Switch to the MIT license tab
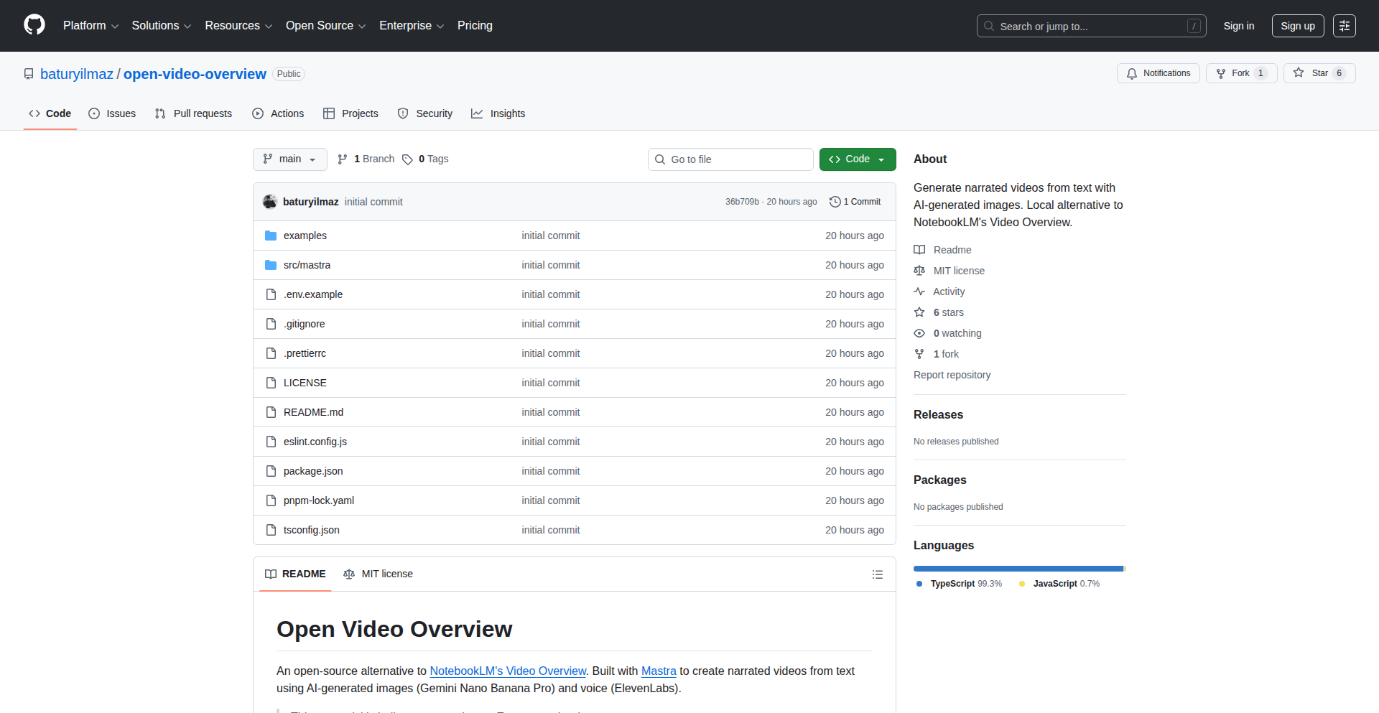Image resolution: width=1379 pixels, height=713 pixels. (379, 574)
